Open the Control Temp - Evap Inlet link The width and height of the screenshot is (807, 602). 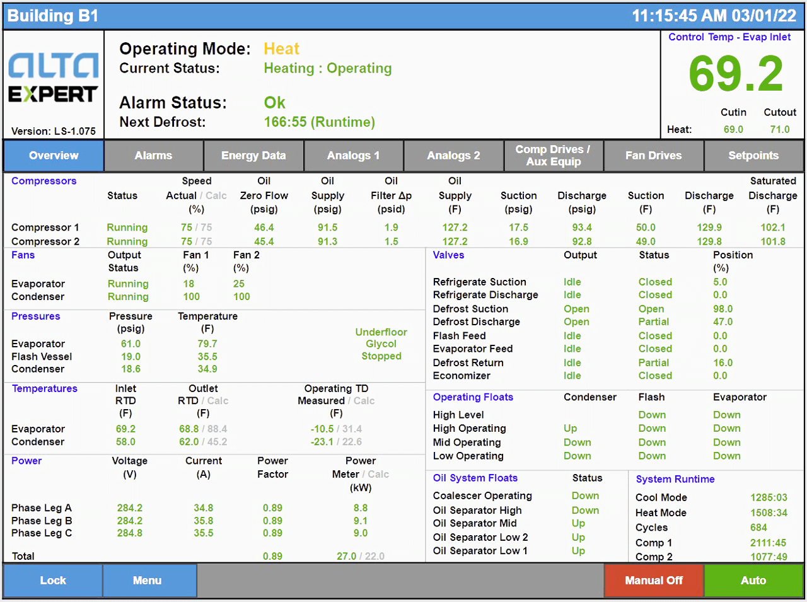click(729, 37)
